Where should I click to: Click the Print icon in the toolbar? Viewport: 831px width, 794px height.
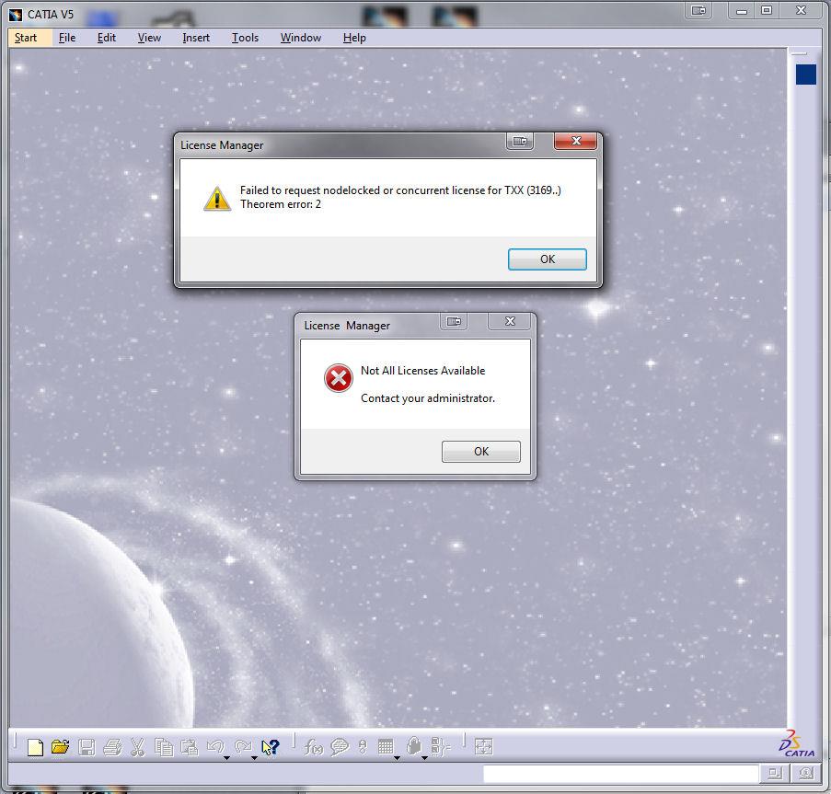[x=112, y=747]
